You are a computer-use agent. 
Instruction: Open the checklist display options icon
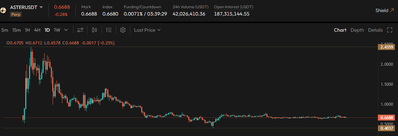pos(109,30)
